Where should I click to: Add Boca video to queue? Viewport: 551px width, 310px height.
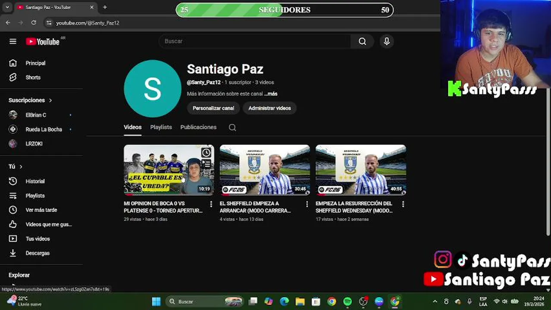click(x=207, y=164)
